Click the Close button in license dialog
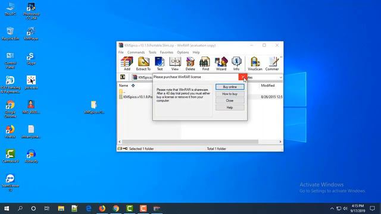 coord(230,100)
